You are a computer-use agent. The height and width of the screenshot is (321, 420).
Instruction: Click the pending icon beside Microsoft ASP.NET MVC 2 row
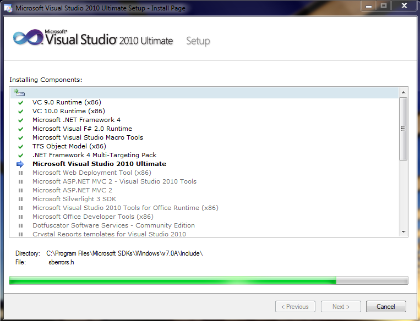click(x=20, y=191)
